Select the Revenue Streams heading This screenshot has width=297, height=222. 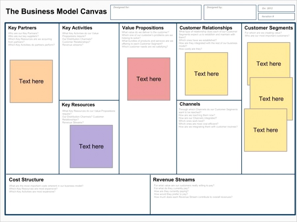(x=174, y=180)
